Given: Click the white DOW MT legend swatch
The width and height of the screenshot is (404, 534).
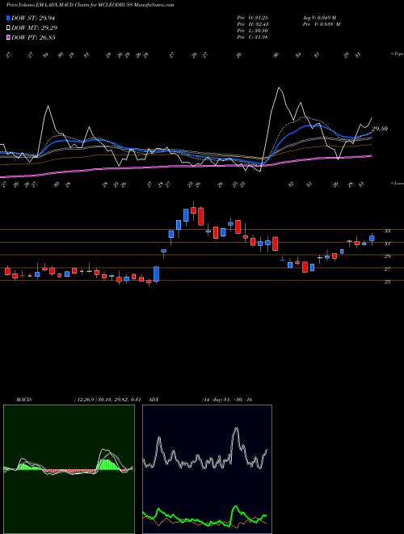Looking at the screenshot, I should coord(9,28).
